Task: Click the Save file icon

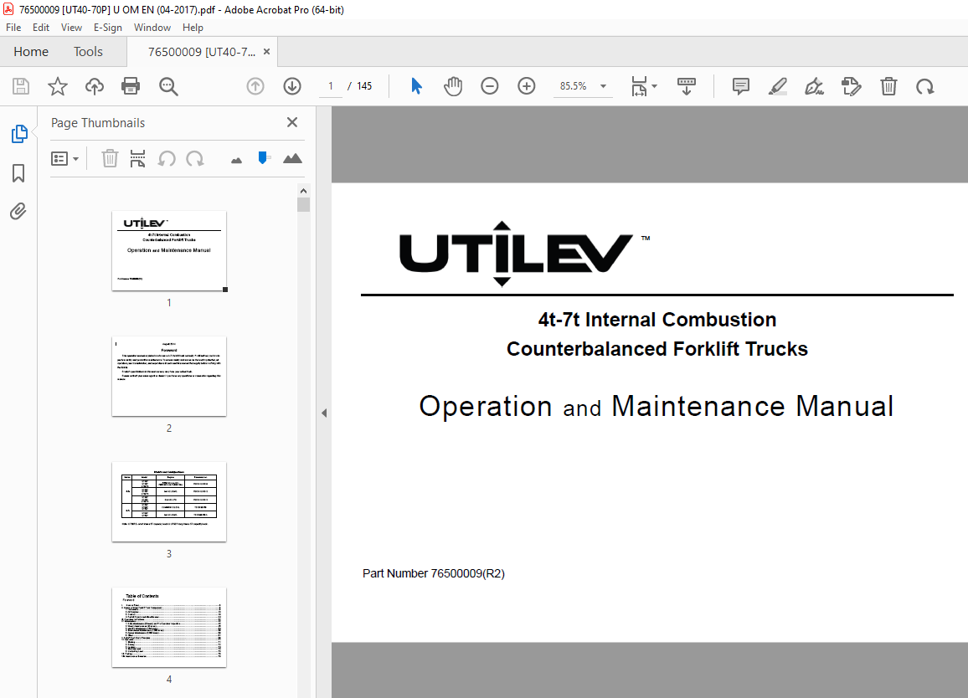Action: click(x=21, y=86)
